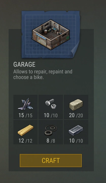Click the garage description text
This screenshot has height=183, width=106.
(43, 74)
